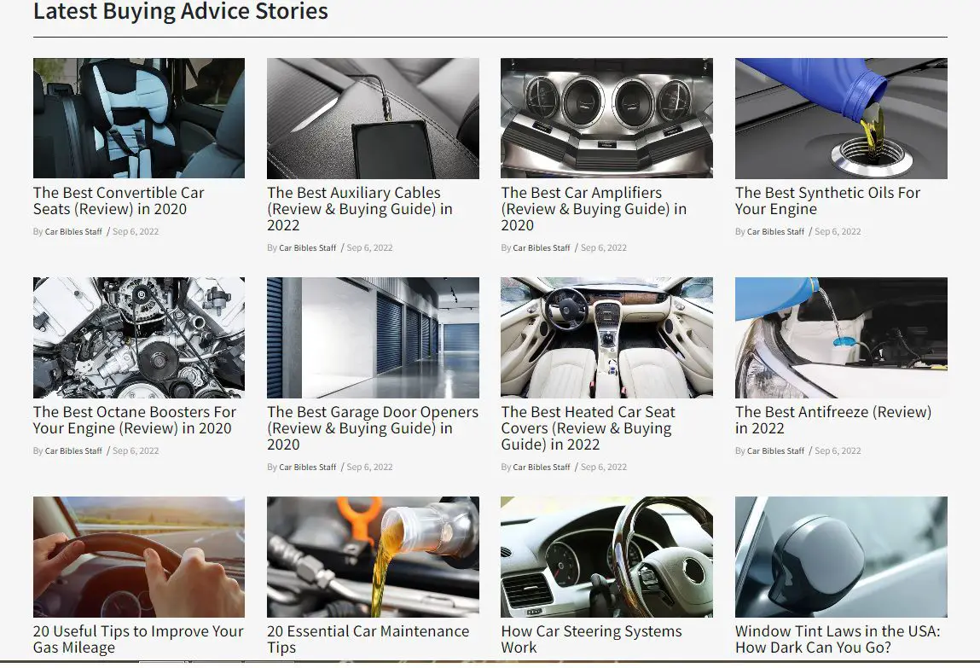Viewport: 980px width, 668px height.
Task: Open '20 Useful Tips to Improve Gas Mileage'
Action: (x=138, y=639)
